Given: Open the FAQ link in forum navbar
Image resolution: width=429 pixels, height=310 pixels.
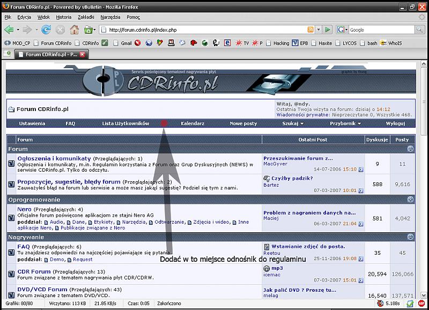Looking at the screenshot, I should pos(70,123).
